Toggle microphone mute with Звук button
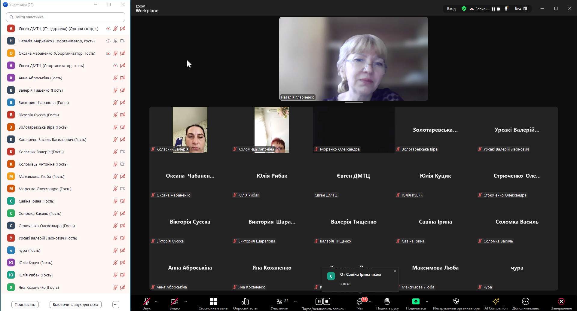 147,302
